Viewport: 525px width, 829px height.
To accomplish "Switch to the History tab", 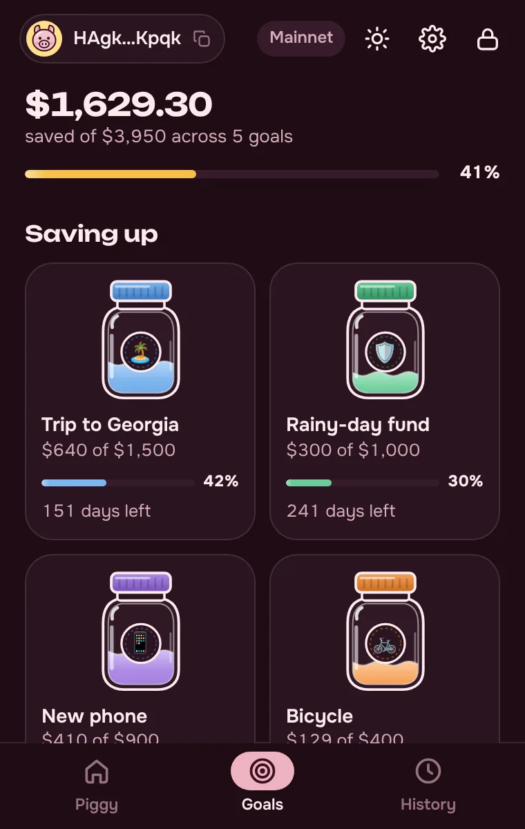I will [428, 785].
